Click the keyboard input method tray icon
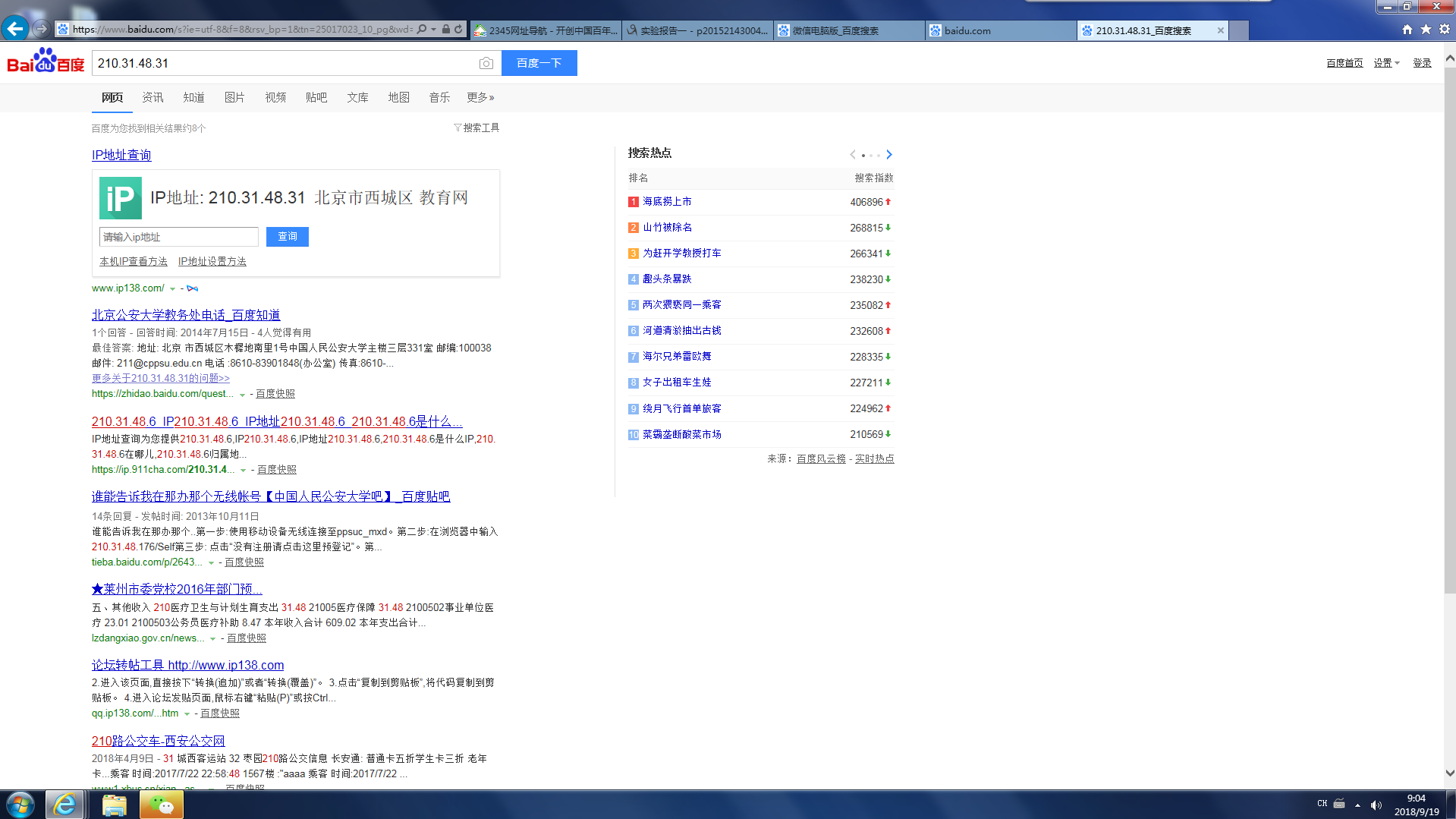This screenshot has height=819, width=1456. (1340, 804)
